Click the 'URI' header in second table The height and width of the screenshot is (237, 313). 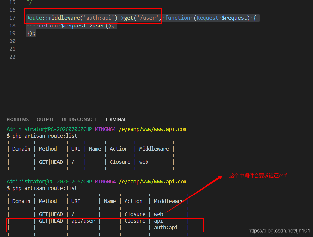pos(76,201)
